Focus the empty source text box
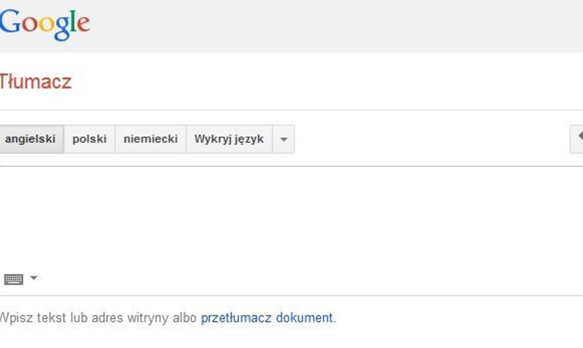The width and height of the screenshot is (583, 348). [x=291, y=219]
